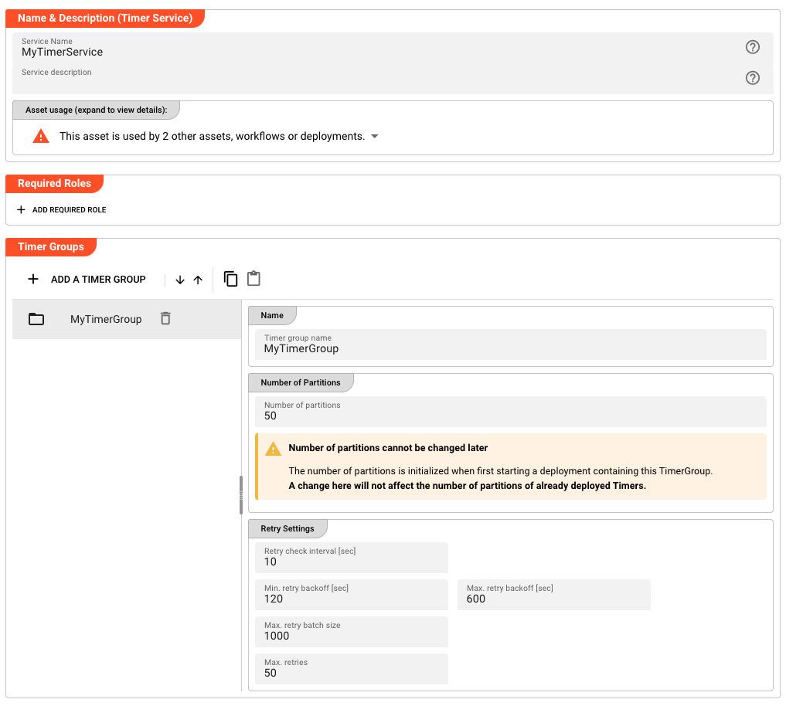The width and height of the screenshot is (786, 706).
Task: Delete MyTimerGroup using trash icon
Action: (x=165, y=318)
